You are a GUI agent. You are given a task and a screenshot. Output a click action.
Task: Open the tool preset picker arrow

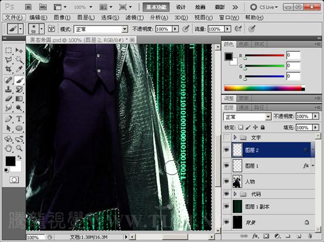point(20,29)
